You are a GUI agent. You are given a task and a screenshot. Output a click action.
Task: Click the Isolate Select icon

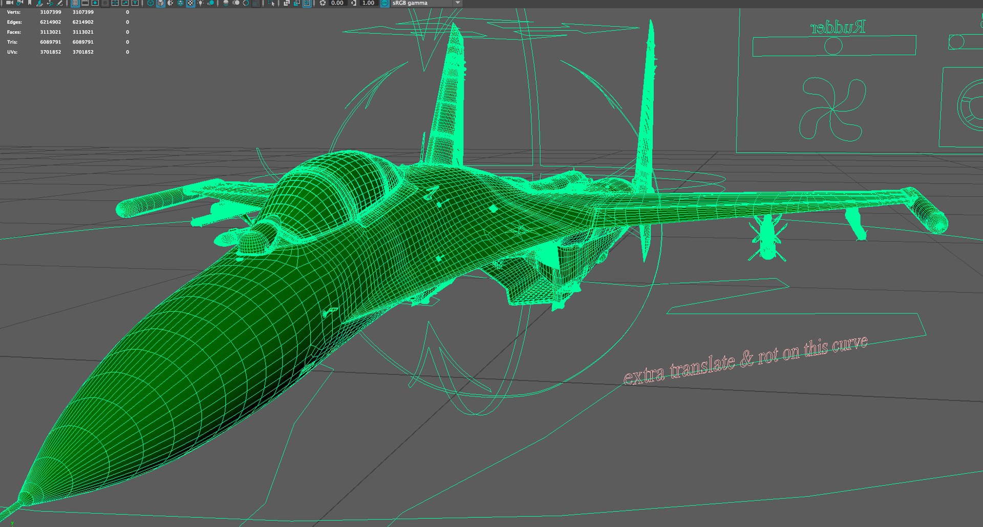[271, 3]
